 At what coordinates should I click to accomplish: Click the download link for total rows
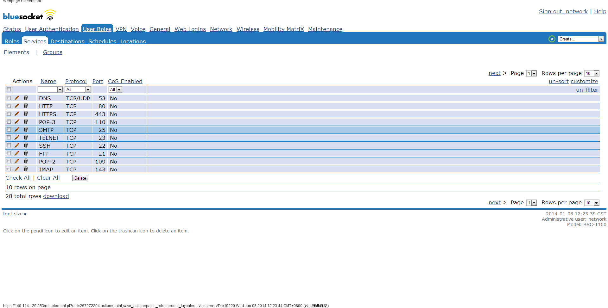click(x=56, y=196)
